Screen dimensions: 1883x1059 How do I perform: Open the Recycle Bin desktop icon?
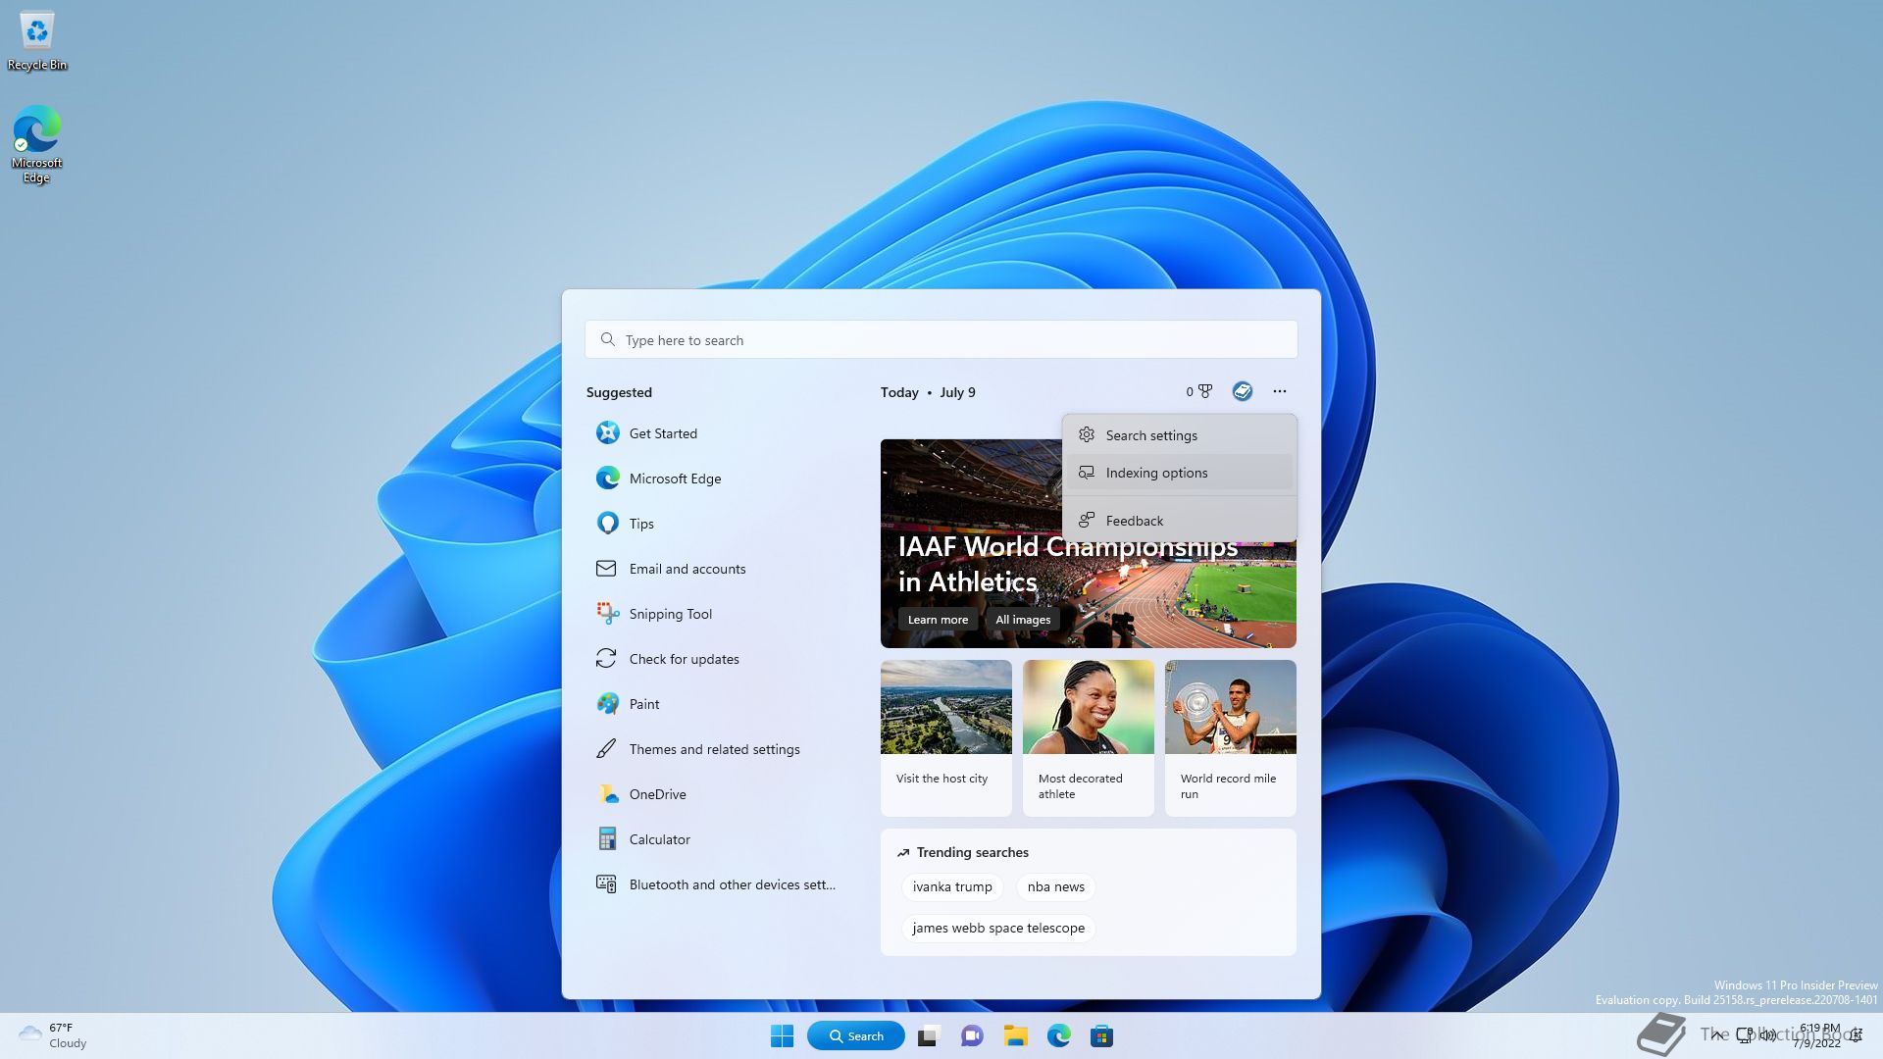coord(37,41)
